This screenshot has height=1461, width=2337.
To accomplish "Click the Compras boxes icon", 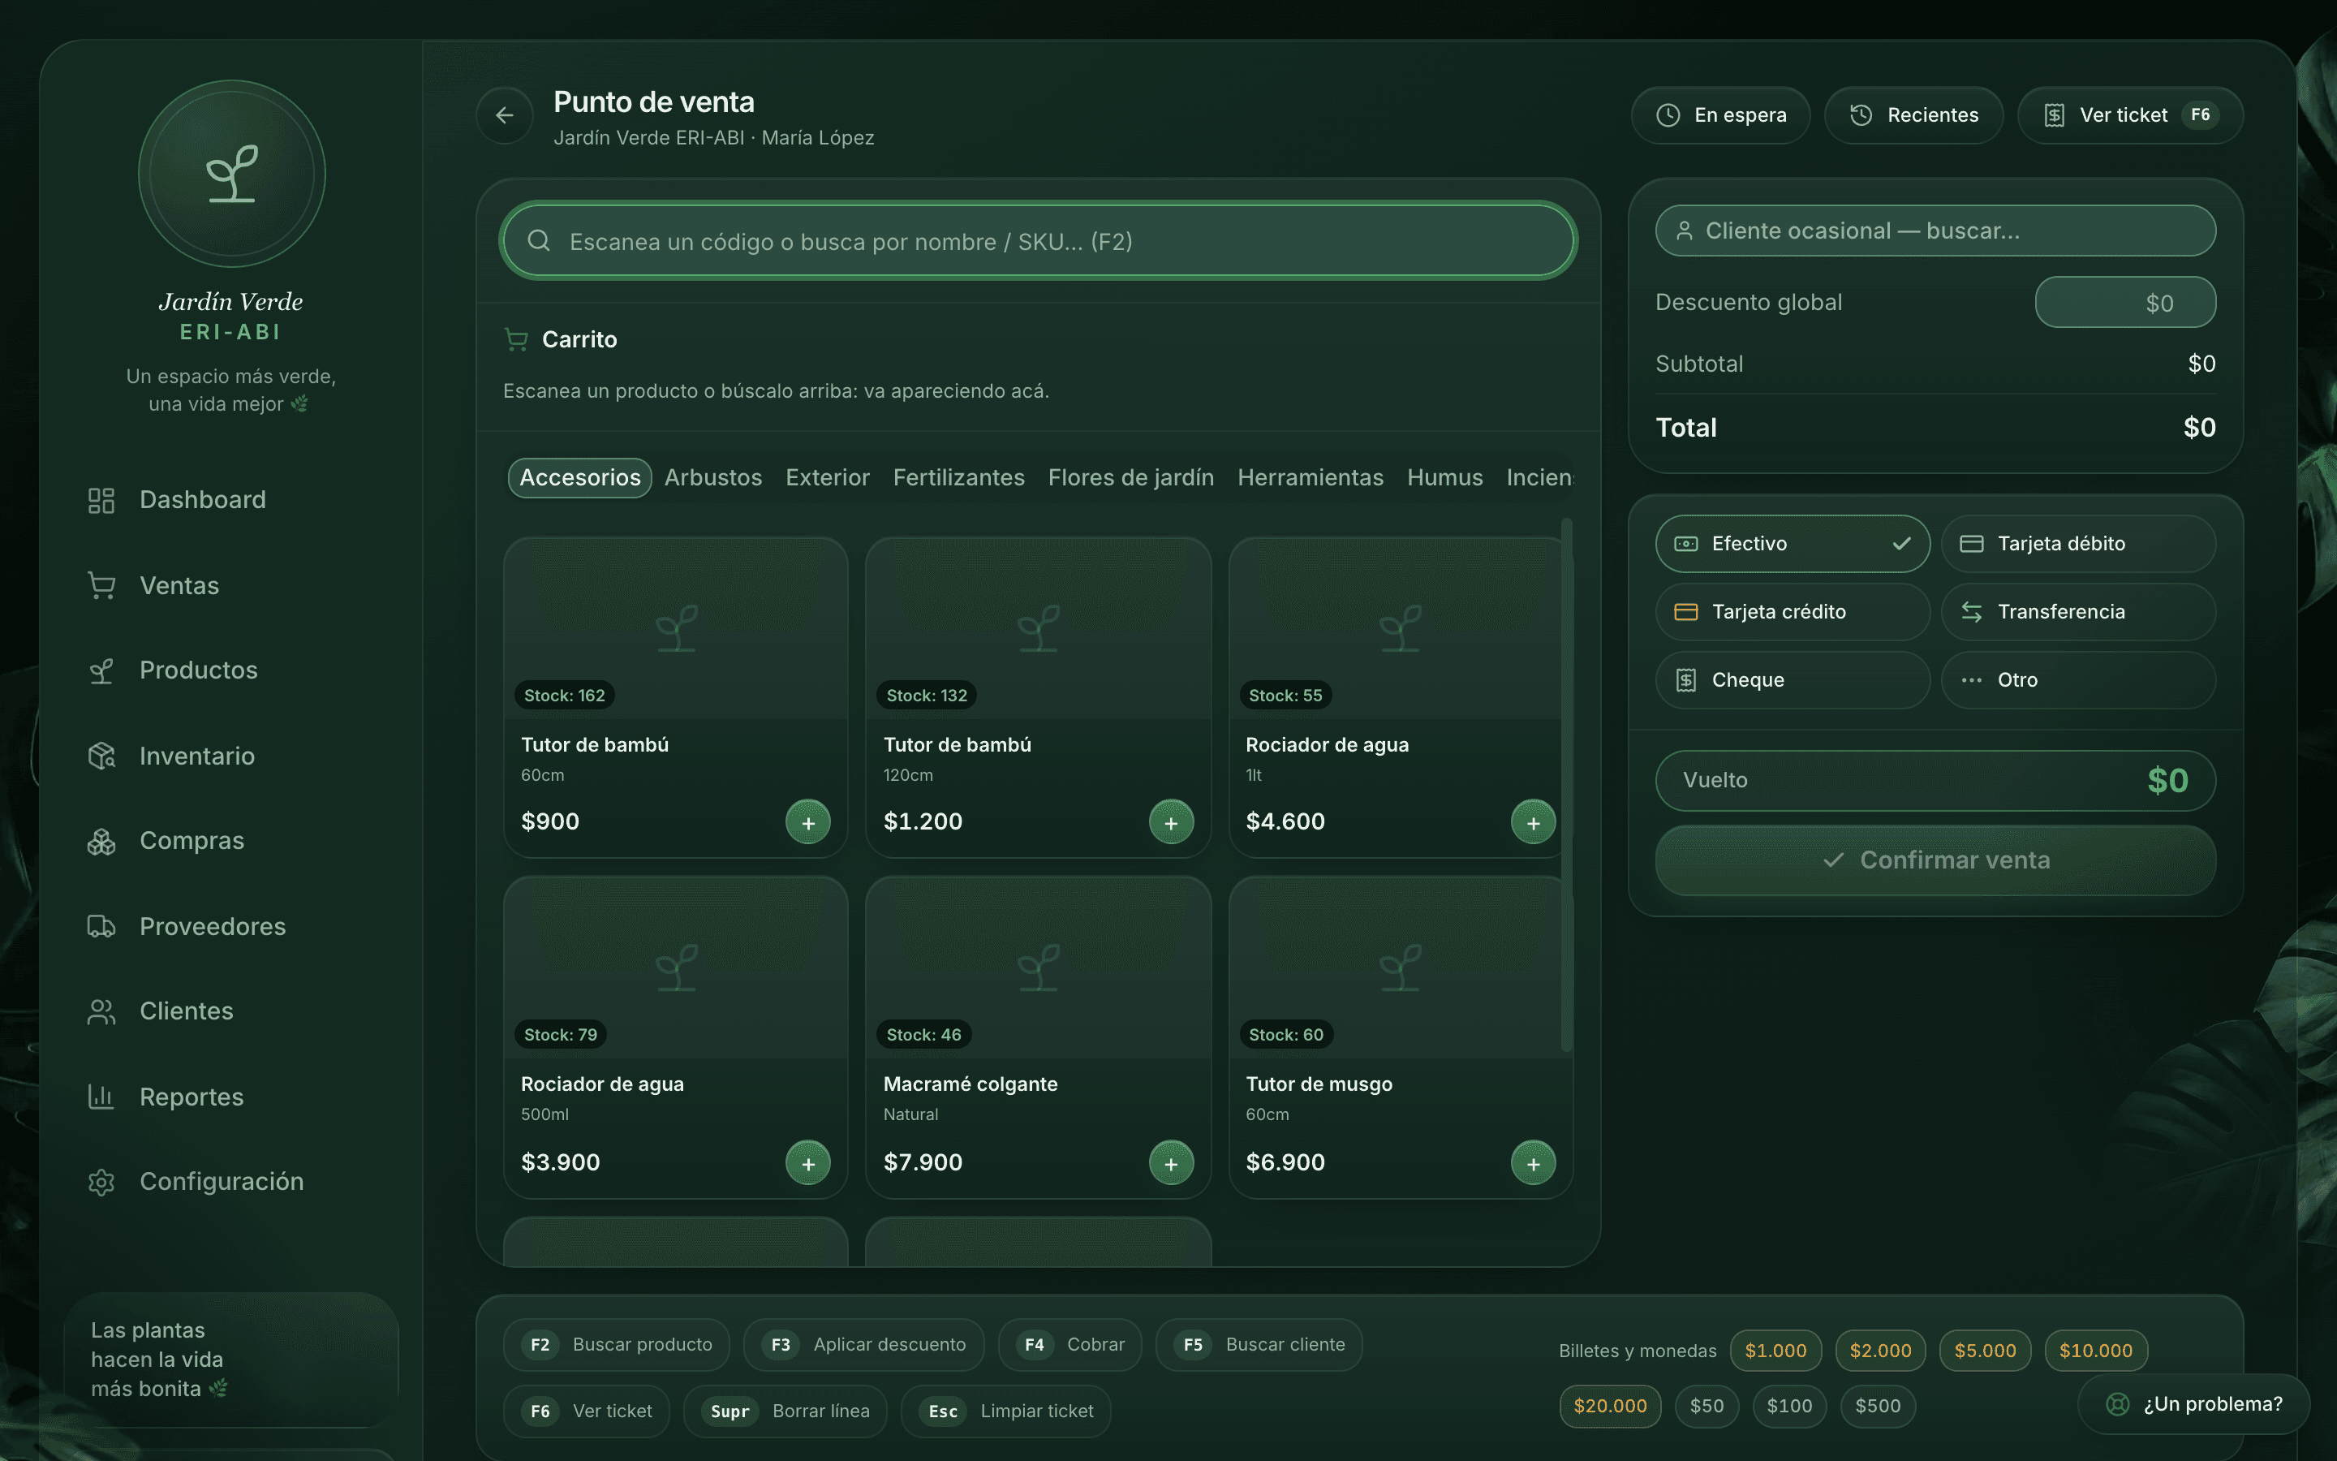I will (101, 841).
